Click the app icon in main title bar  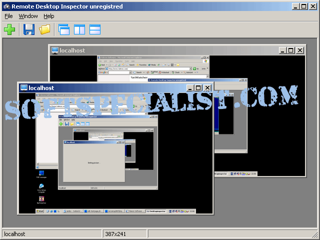point(6,6)
